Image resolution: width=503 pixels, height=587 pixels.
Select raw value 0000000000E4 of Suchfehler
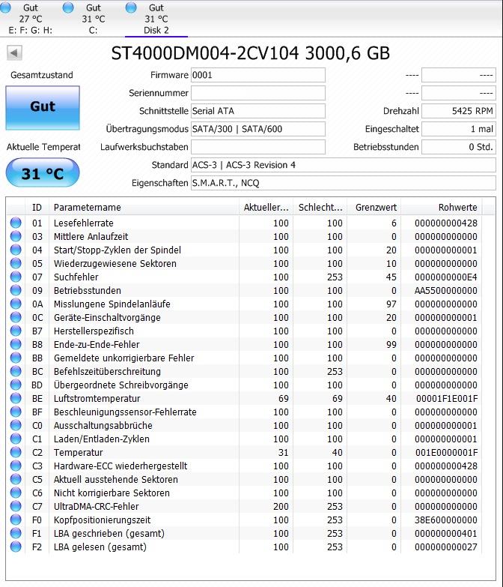tap(446, 277)
